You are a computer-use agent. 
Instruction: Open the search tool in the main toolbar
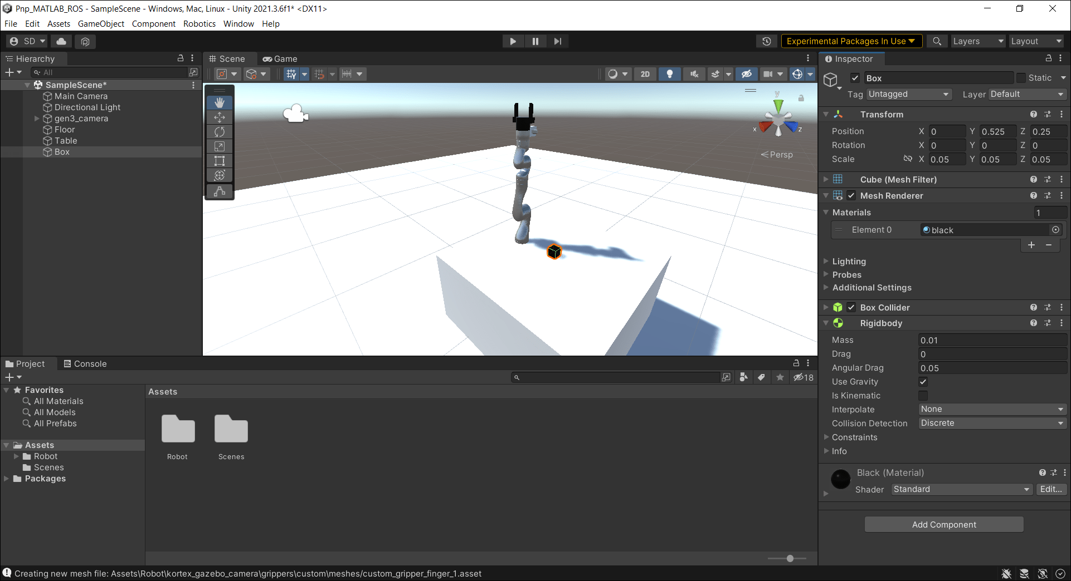pos(937,41)
